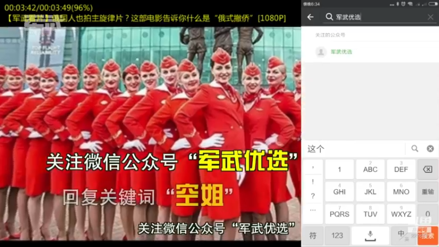Switch to the 123 numeric keyboard
The image size is (439, 247).
click(x=337, y=235)
